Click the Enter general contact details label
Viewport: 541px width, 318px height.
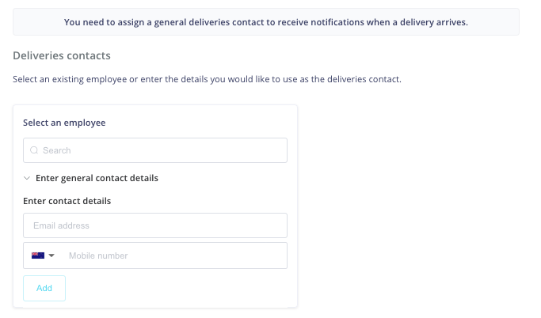click(x=97, y=178)
